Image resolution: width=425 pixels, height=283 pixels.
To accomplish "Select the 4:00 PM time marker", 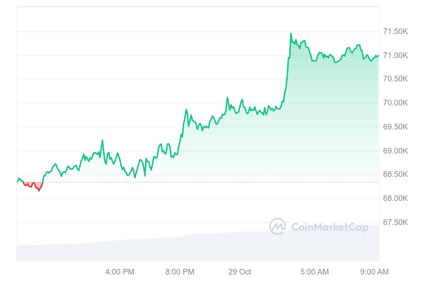I will pos(120,272).
